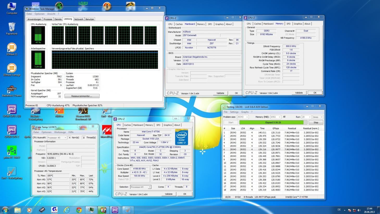
Task: Select the CPUID CPU-Z desktop icon
Action: click(x=12, y=132)
